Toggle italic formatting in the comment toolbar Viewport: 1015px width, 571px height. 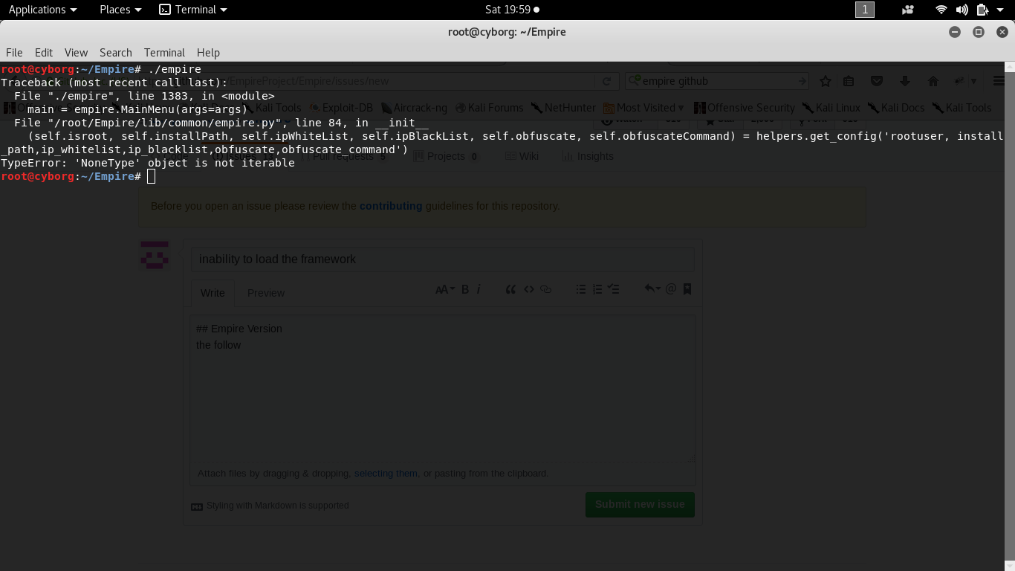[x=479, y=289]
